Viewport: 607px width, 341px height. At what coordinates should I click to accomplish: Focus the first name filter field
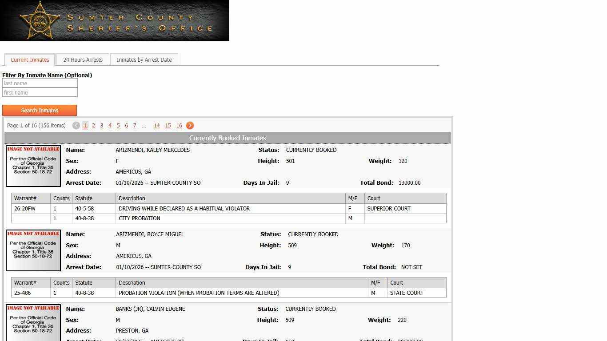coord(40,93)
